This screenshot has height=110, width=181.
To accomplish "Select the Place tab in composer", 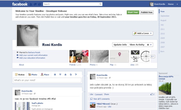I will pos(45,75).
